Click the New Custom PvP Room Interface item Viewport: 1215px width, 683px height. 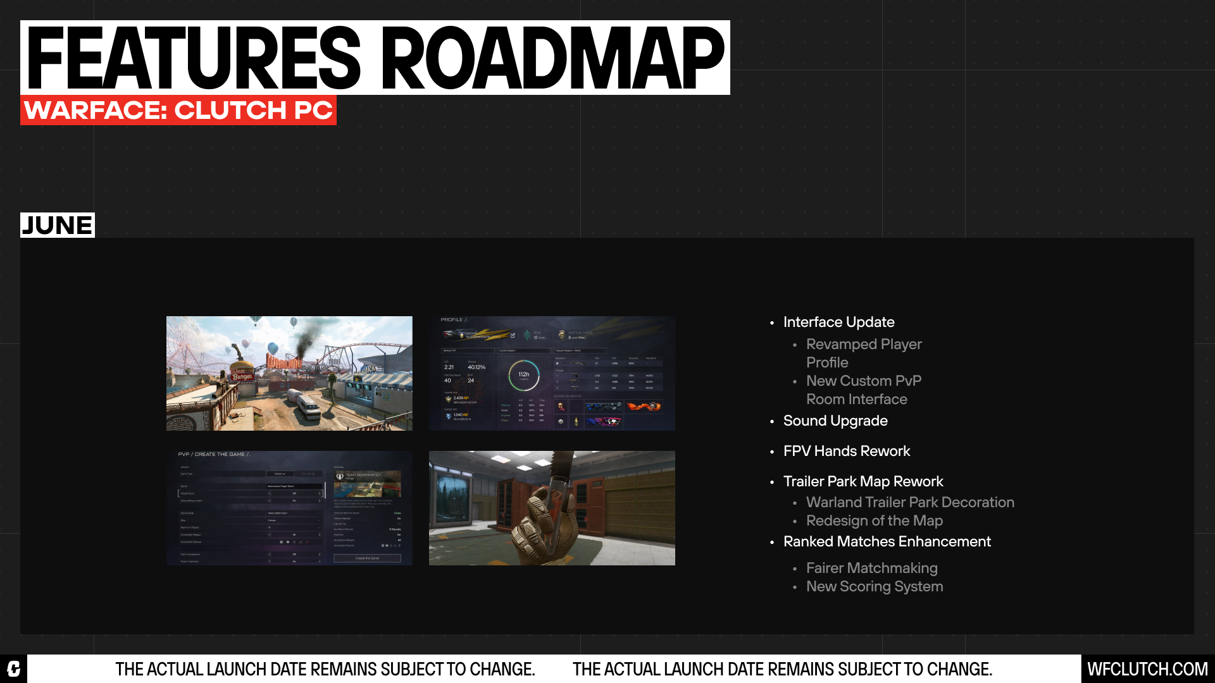pyautogui.click(x=864, y=390)
